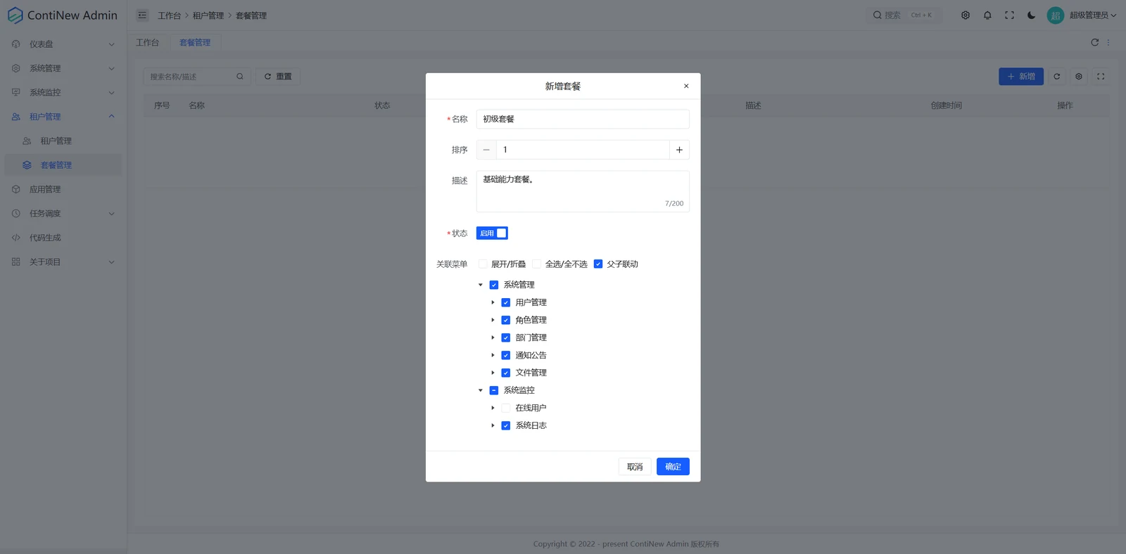The image size is (1126, 554).
Task: Click the search magnifier in name filter
Action: coord(240,76)
